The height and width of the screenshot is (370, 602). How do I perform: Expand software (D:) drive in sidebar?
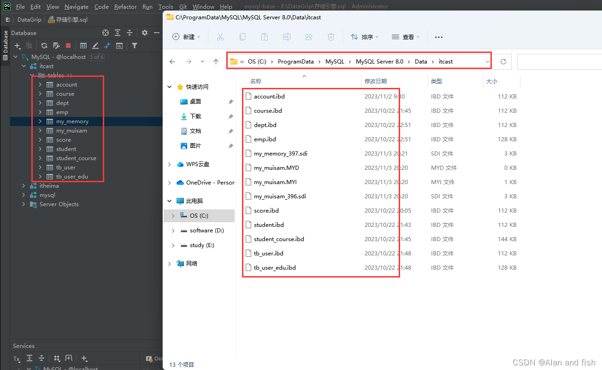[x=173, y=231]
